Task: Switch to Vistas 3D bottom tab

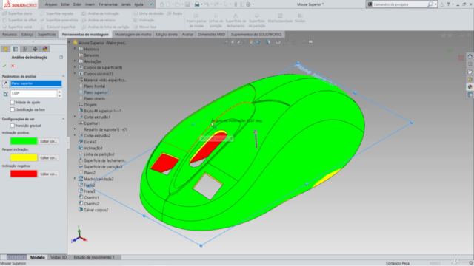Action: (x=59, y=257)
